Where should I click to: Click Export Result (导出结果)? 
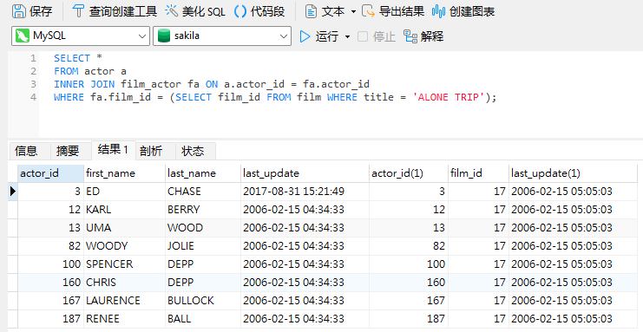coord(393,11)
